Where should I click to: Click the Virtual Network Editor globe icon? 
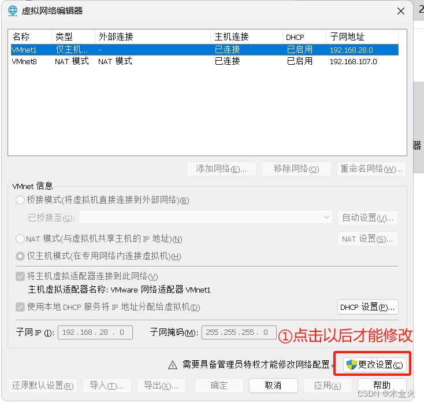click(13, 11)
